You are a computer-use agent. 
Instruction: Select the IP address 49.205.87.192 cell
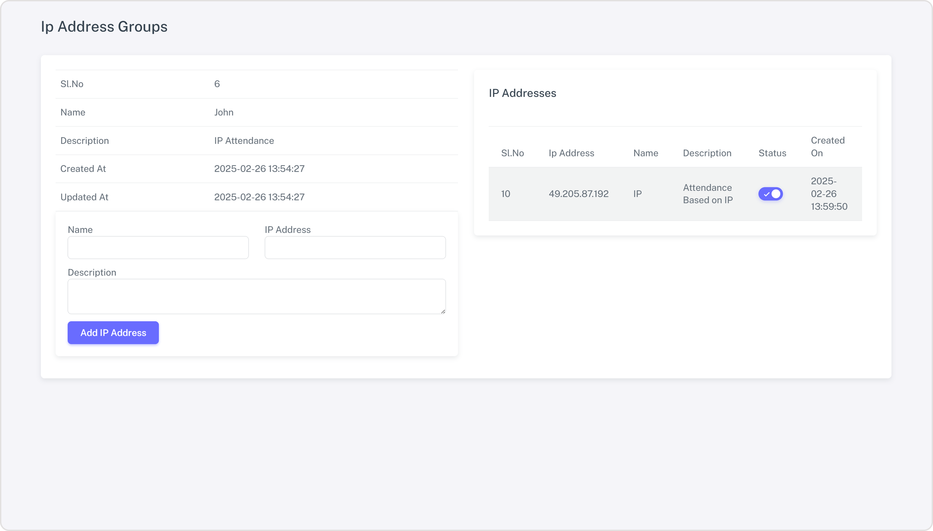point(578,194)
